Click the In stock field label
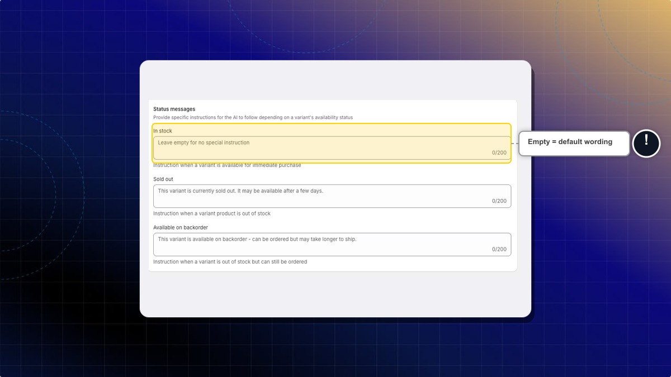 163,131
